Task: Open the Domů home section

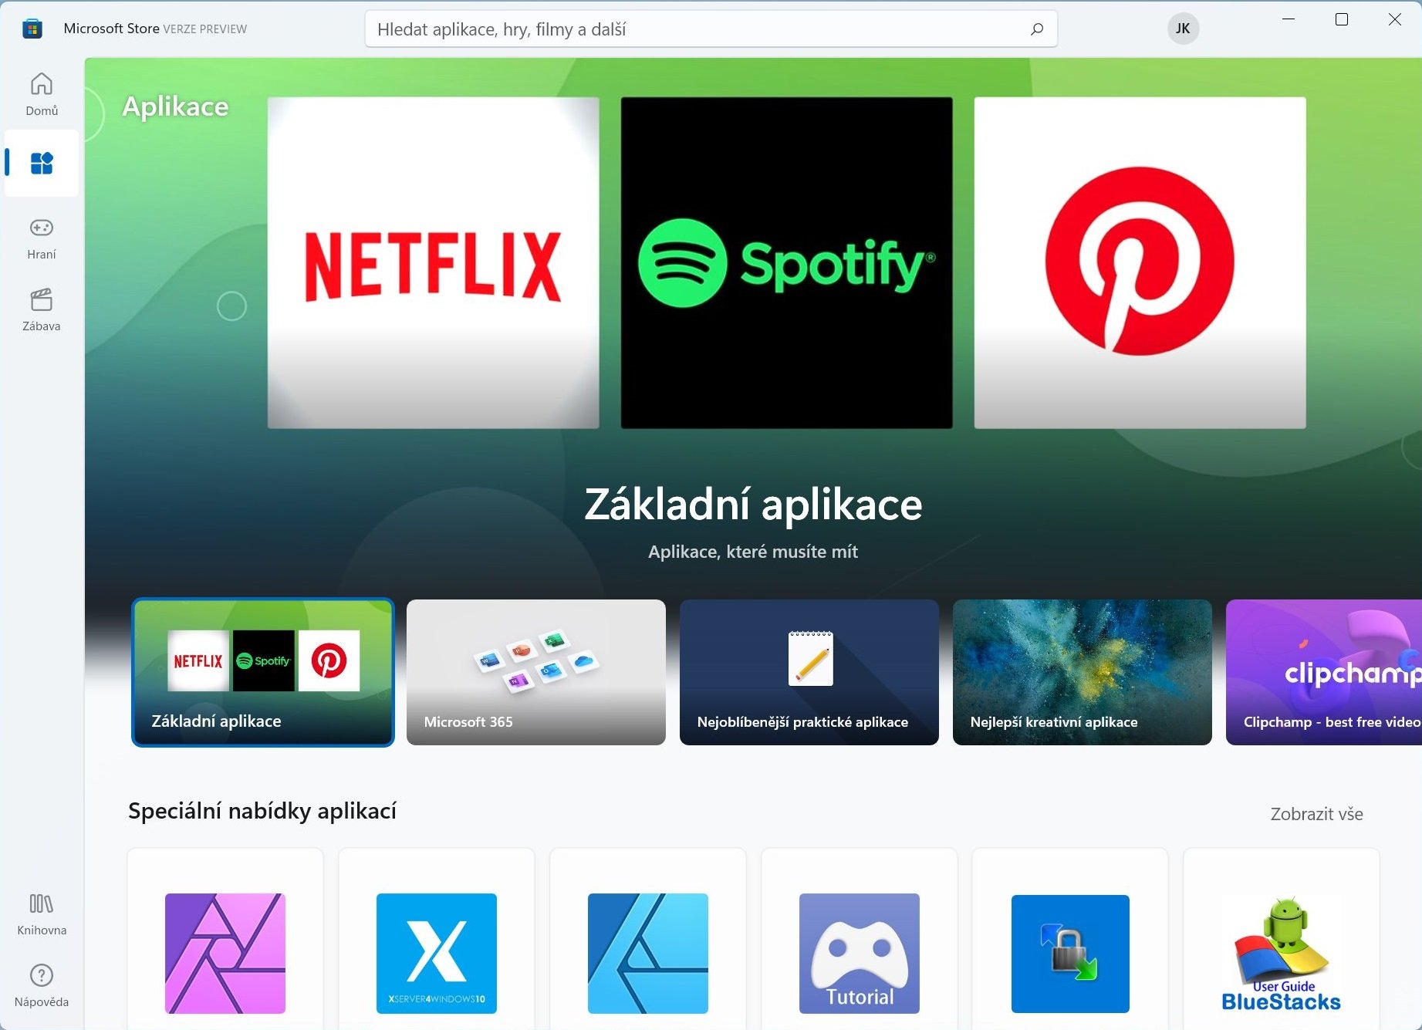Action: pyautogui.click(x=42, y=94)
